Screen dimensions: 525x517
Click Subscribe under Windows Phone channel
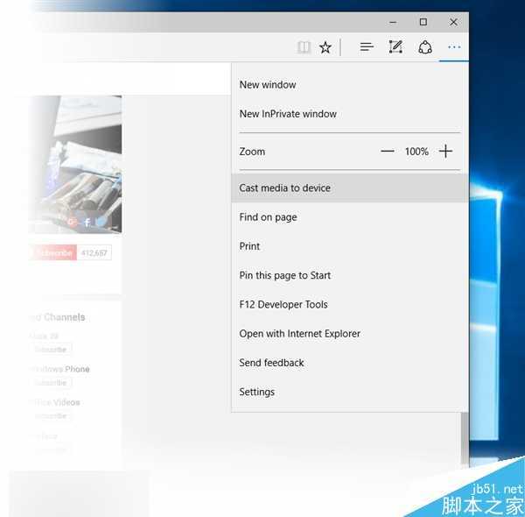[x=51, y=383]
